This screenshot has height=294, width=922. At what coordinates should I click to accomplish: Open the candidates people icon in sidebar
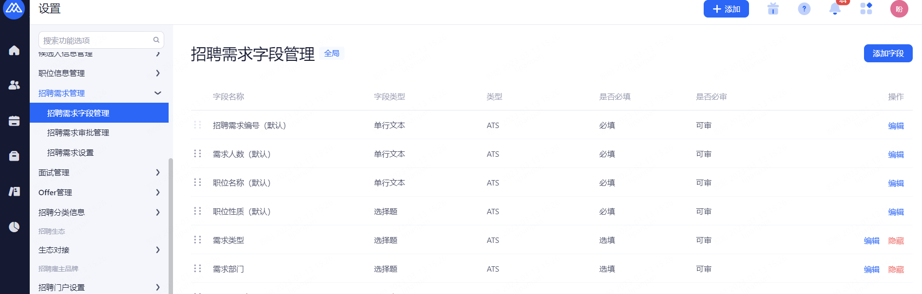click(x=14, y=85)
